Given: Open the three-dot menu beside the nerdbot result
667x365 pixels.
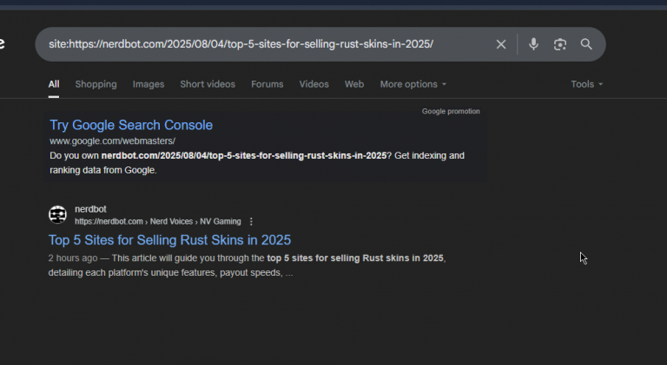Looking at the screenshot, I should [251, 222].
